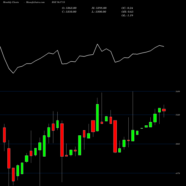Click the top price axis label 5499
The height and width of the screenshot is (186, 186).
[178, 92]
